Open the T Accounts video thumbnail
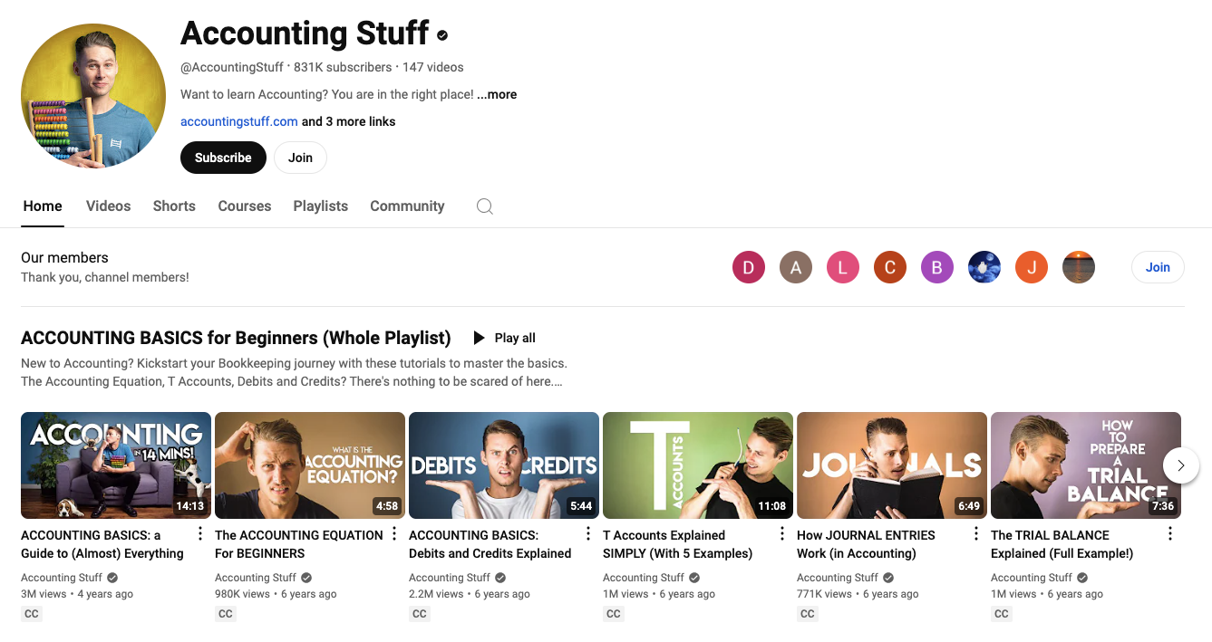Image resolution: width=1212 pixels, height=642 pixels. pyautogui.click(x=698, y=465)
